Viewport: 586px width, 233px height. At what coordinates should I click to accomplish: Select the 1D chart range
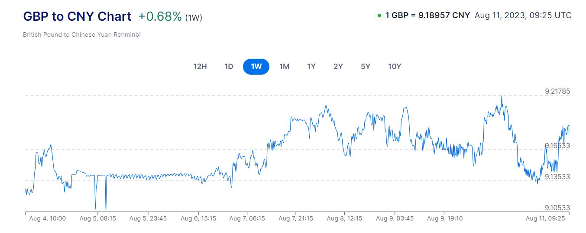click(x=229, y=66)
